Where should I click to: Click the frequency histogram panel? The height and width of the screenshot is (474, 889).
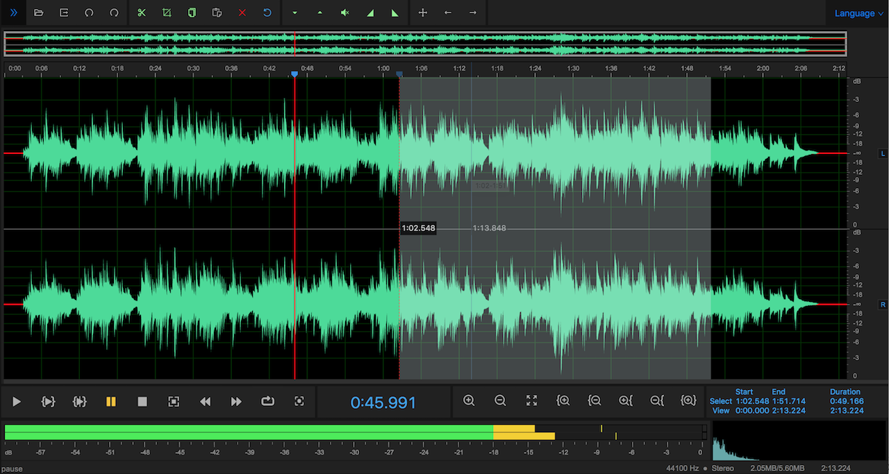pyautogui.click(x=799, y=441)
